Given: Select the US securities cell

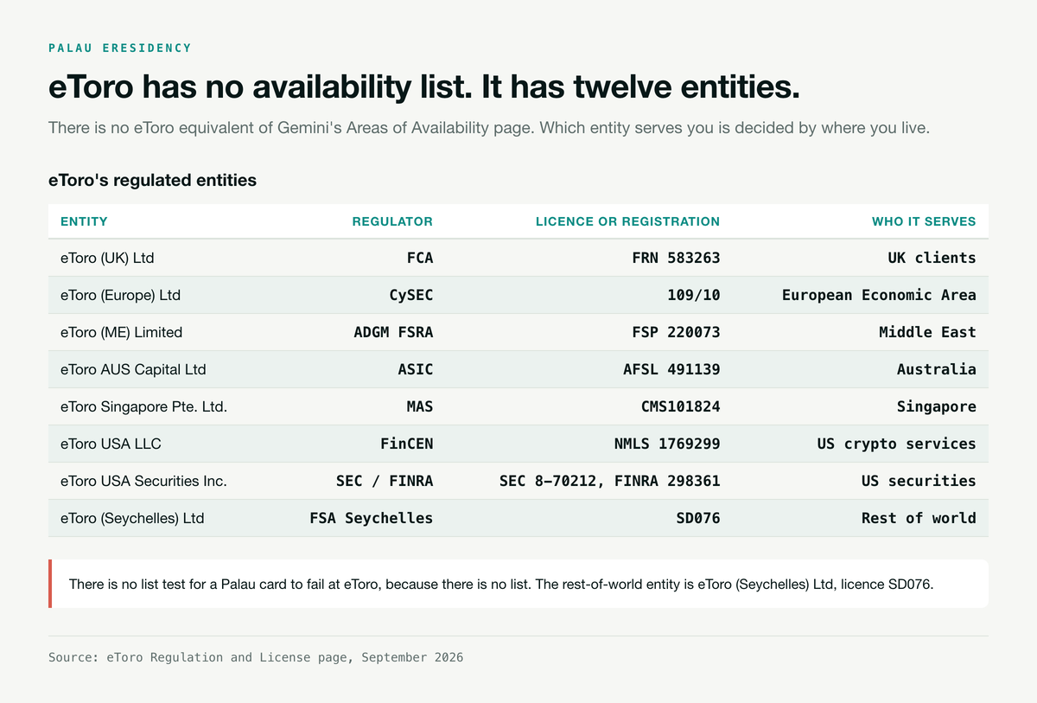Looking at the screenshot, I should coord(919,481).
